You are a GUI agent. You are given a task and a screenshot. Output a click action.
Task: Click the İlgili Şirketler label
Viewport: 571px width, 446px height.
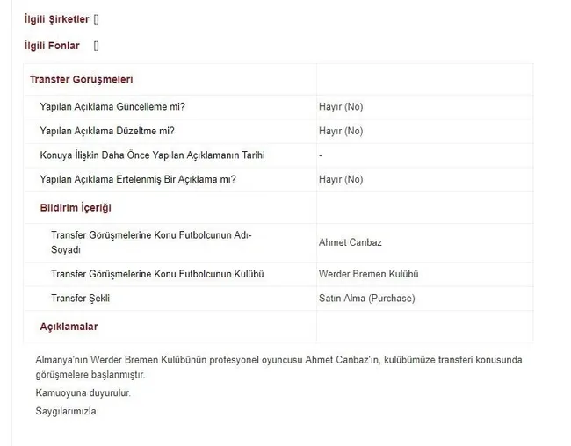point(57,19)
